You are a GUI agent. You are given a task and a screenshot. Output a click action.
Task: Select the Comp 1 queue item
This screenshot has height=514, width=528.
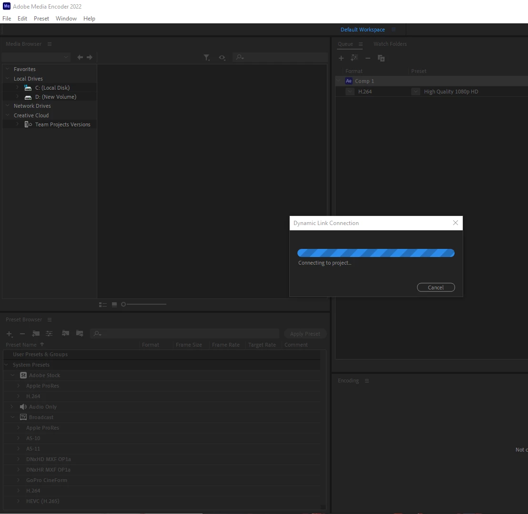432,81
